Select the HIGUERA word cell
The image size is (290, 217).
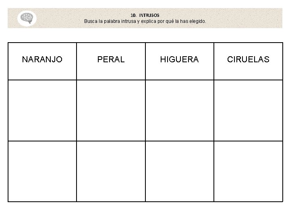pyautogui.click(x=180, y=61)
